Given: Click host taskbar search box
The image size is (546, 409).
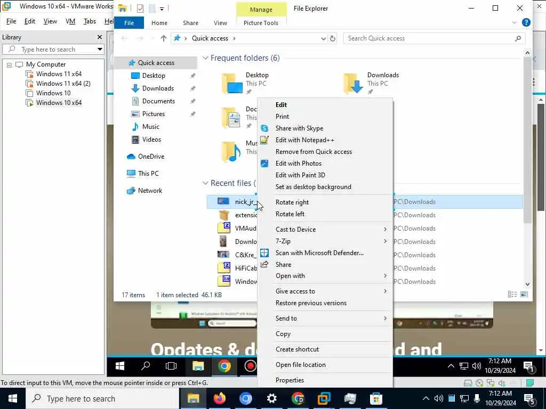Looking at the screenshot, I should click(102, 398).
